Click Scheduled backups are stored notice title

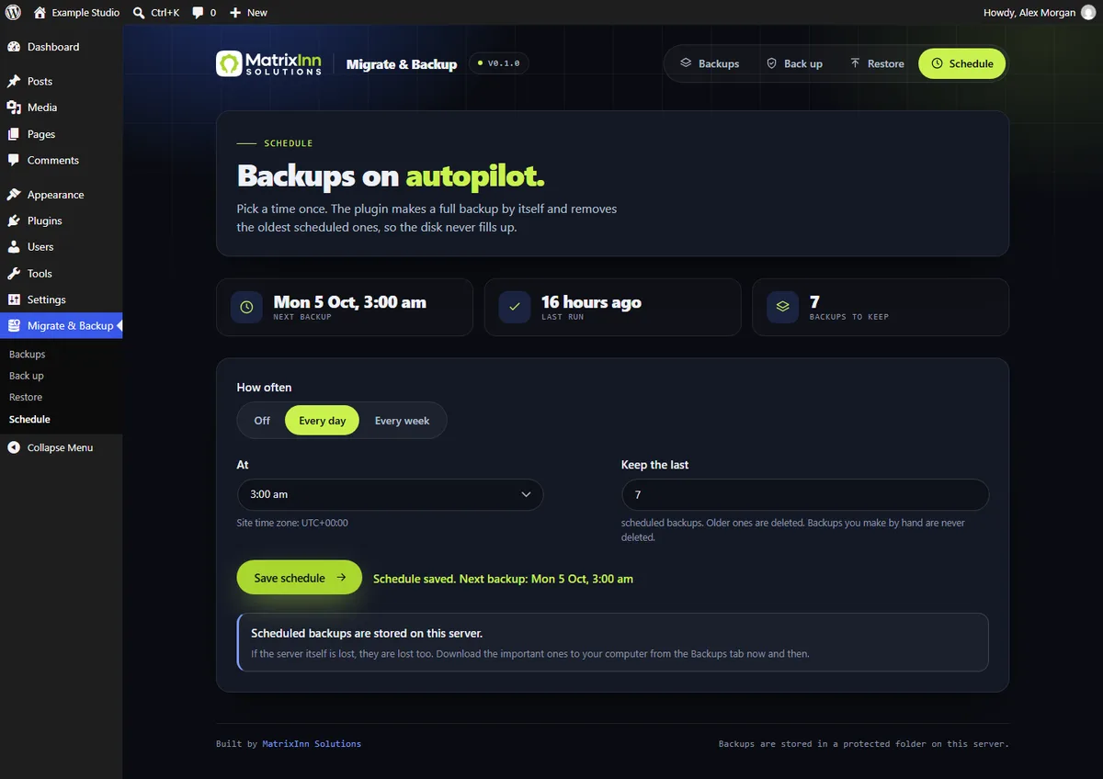point(367,633)
